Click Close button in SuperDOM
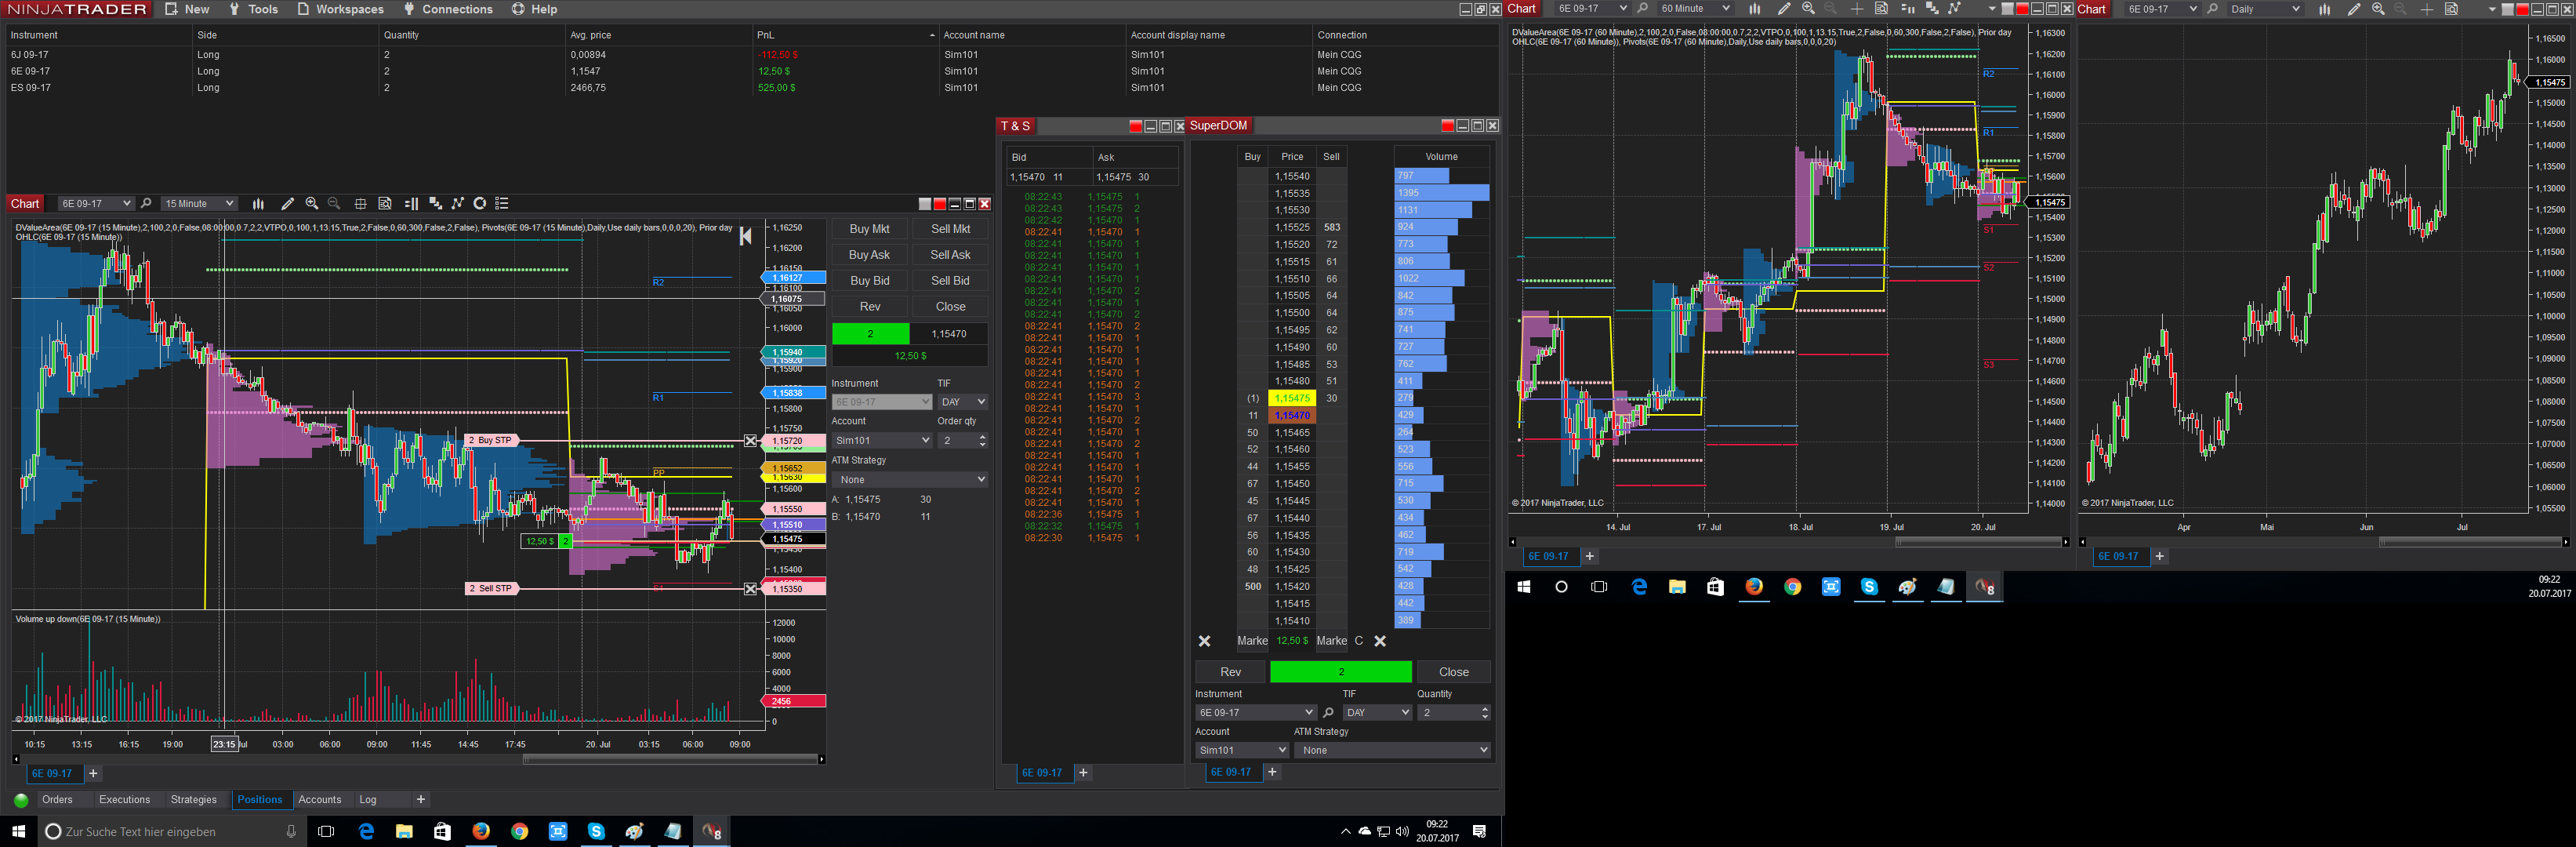2576x847 pixels. click(x=1454, y=672)
